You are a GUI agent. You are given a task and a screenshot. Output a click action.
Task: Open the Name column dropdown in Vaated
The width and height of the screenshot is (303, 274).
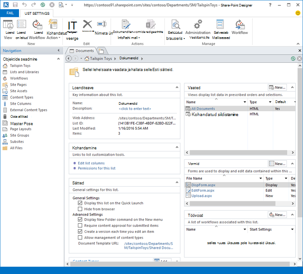(x=245, y=102)
